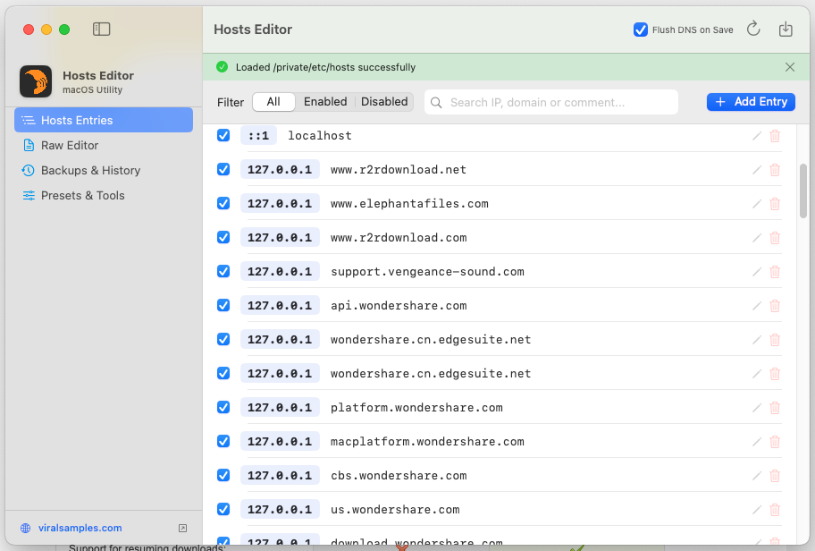Filter by Enabled entries
Screen dimensions: 815x551
click(325, 102)
